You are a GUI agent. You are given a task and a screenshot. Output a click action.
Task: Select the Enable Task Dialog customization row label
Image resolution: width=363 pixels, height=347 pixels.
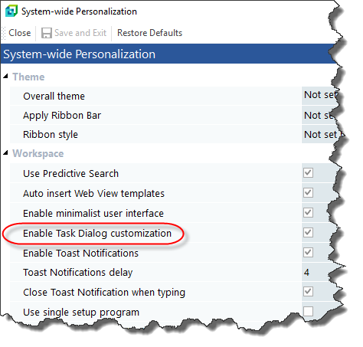(x=97, y=234)
